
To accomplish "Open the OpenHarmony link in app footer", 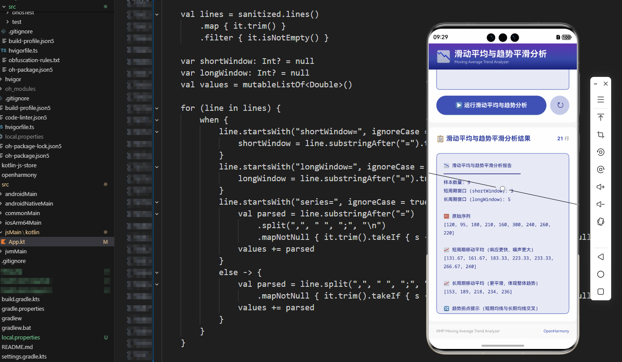I will pyautogui.click(x=556, y=331).
